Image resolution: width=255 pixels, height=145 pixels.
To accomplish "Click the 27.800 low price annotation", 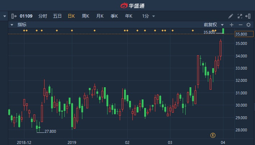I will (50, 131).
